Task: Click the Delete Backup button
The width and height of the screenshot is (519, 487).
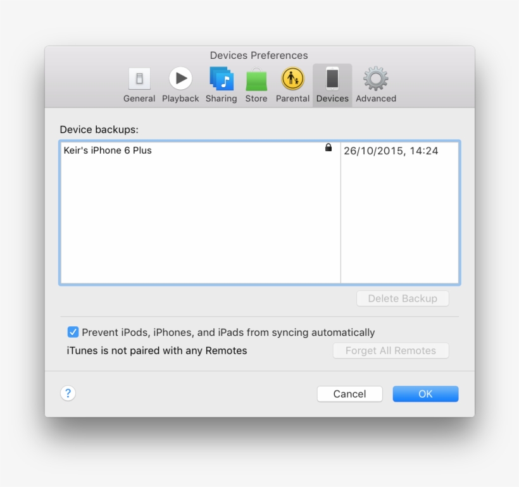Action: click(403, 299)
